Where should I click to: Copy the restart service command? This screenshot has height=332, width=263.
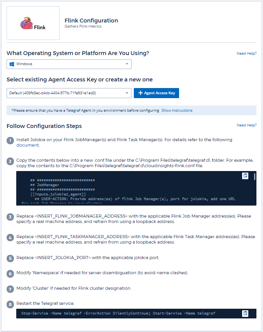point(245,313)
